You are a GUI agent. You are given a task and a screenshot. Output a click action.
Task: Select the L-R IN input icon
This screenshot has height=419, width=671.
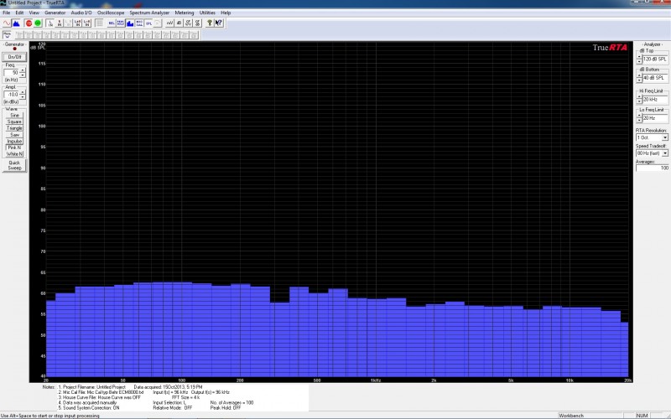click(87, 23)
